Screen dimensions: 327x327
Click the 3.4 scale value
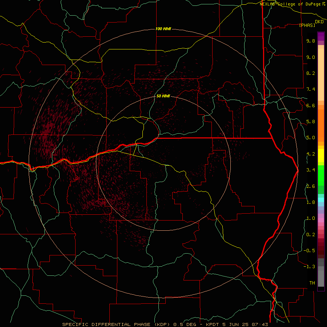tap(311, 170)
